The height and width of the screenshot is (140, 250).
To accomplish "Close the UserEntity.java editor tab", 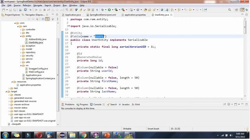I will click(x=171, y=15).
